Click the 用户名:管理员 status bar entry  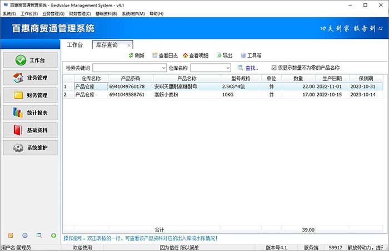(x=16, y=248)
